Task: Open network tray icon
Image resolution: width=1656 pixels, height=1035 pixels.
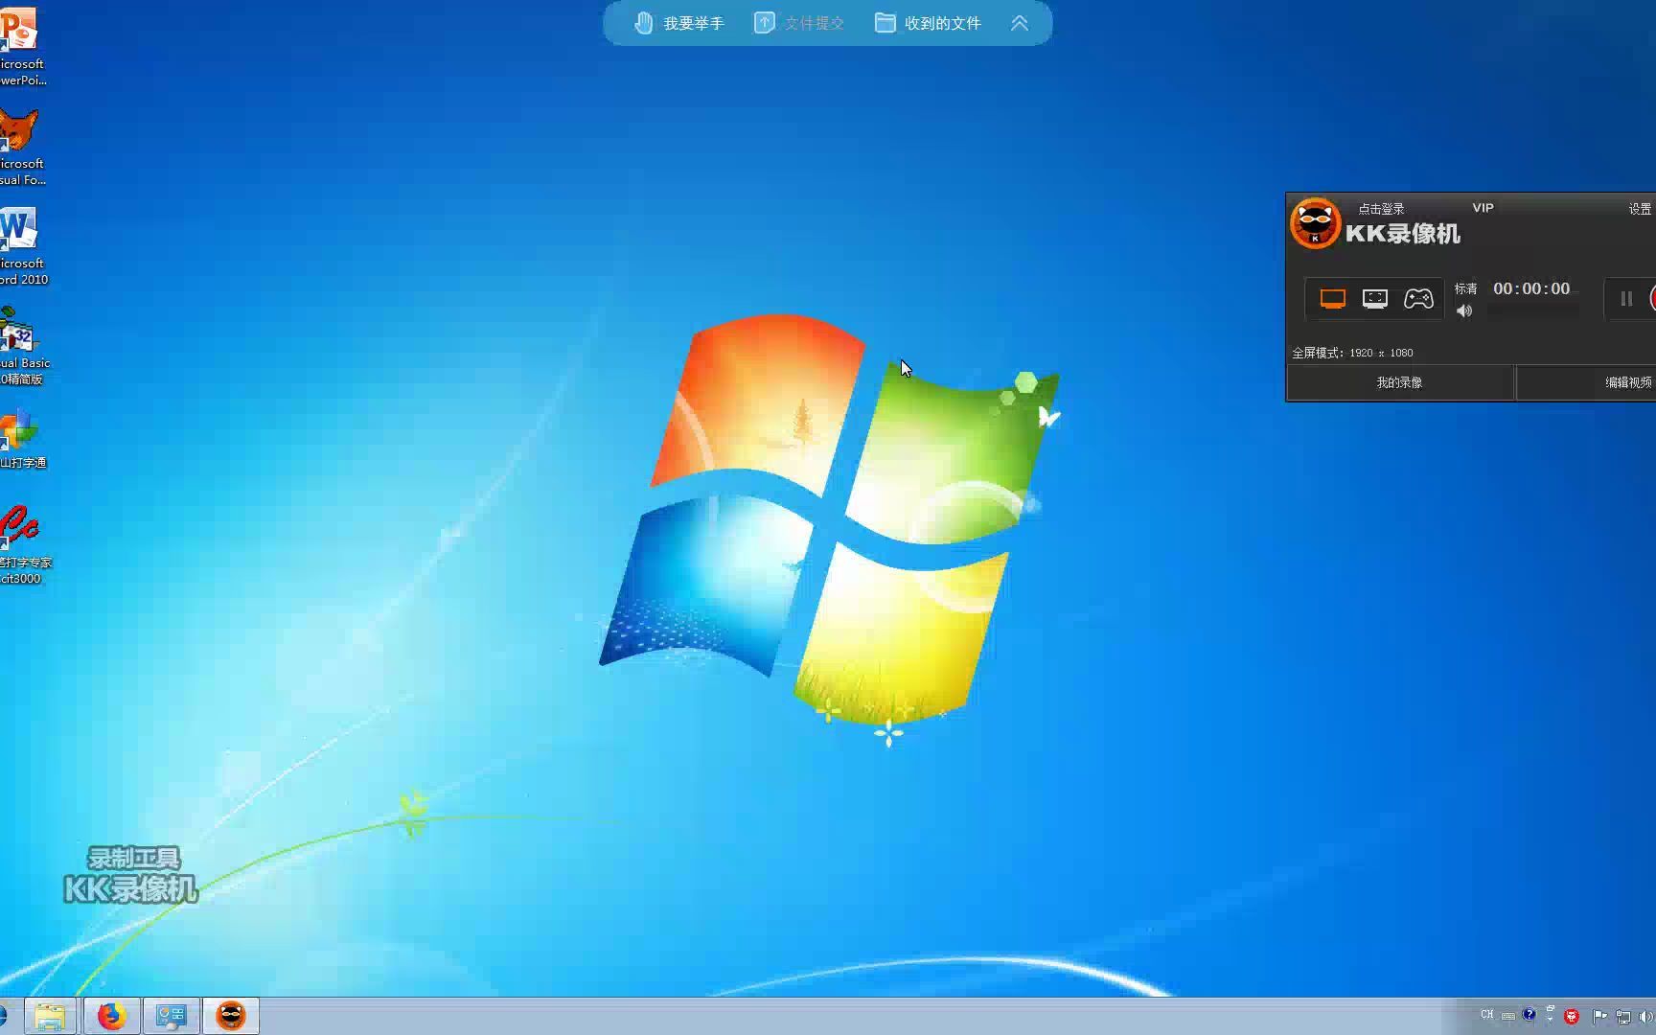Action: tap(1623, 1016)
